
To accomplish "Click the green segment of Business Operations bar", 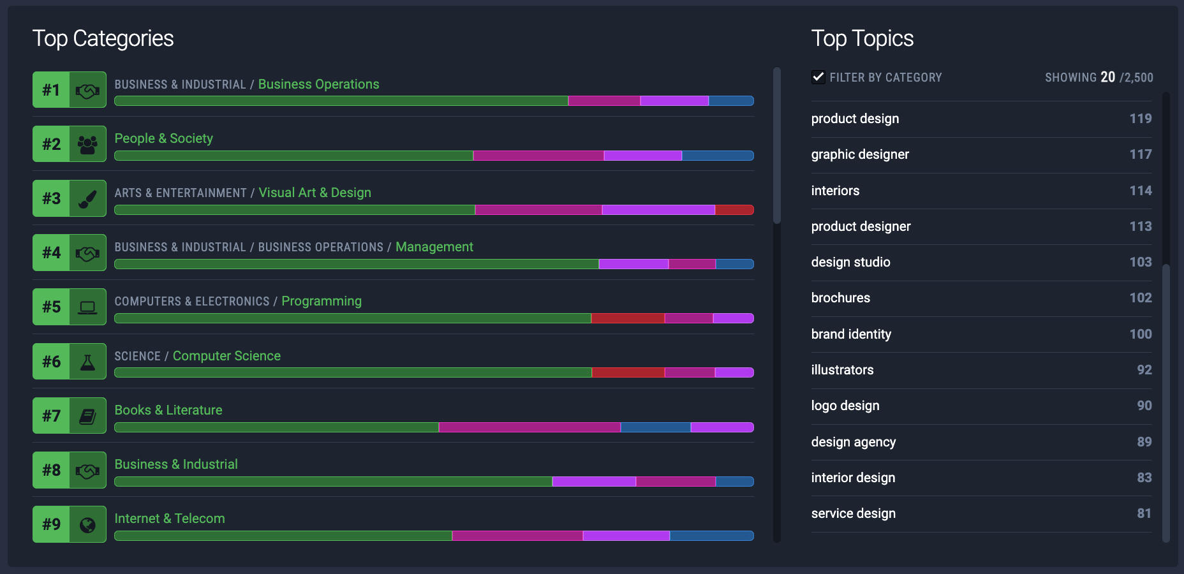I will (341, 101).
